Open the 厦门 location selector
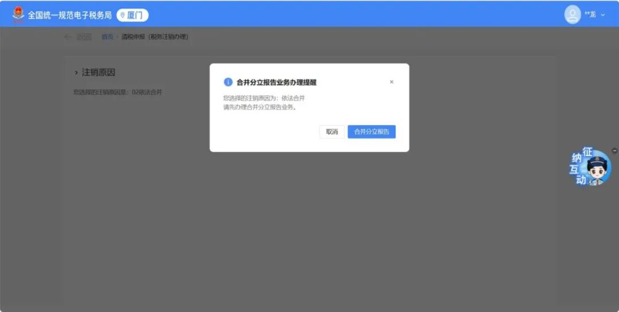 click(x=132, y=15)
